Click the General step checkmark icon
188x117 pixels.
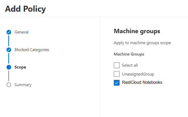click(9, 32)
